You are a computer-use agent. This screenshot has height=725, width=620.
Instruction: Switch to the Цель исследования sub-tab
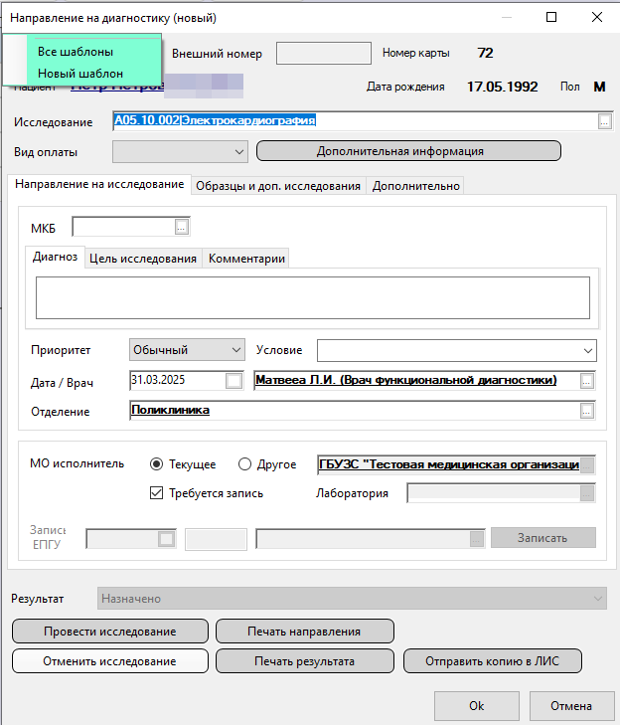143,259
